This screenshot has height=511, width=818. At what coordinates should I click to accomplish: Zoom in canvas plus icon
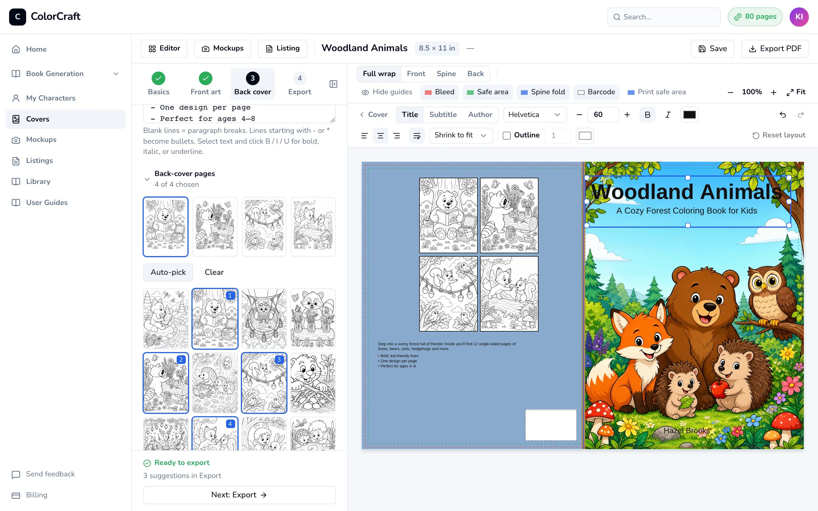coord(773,92)
